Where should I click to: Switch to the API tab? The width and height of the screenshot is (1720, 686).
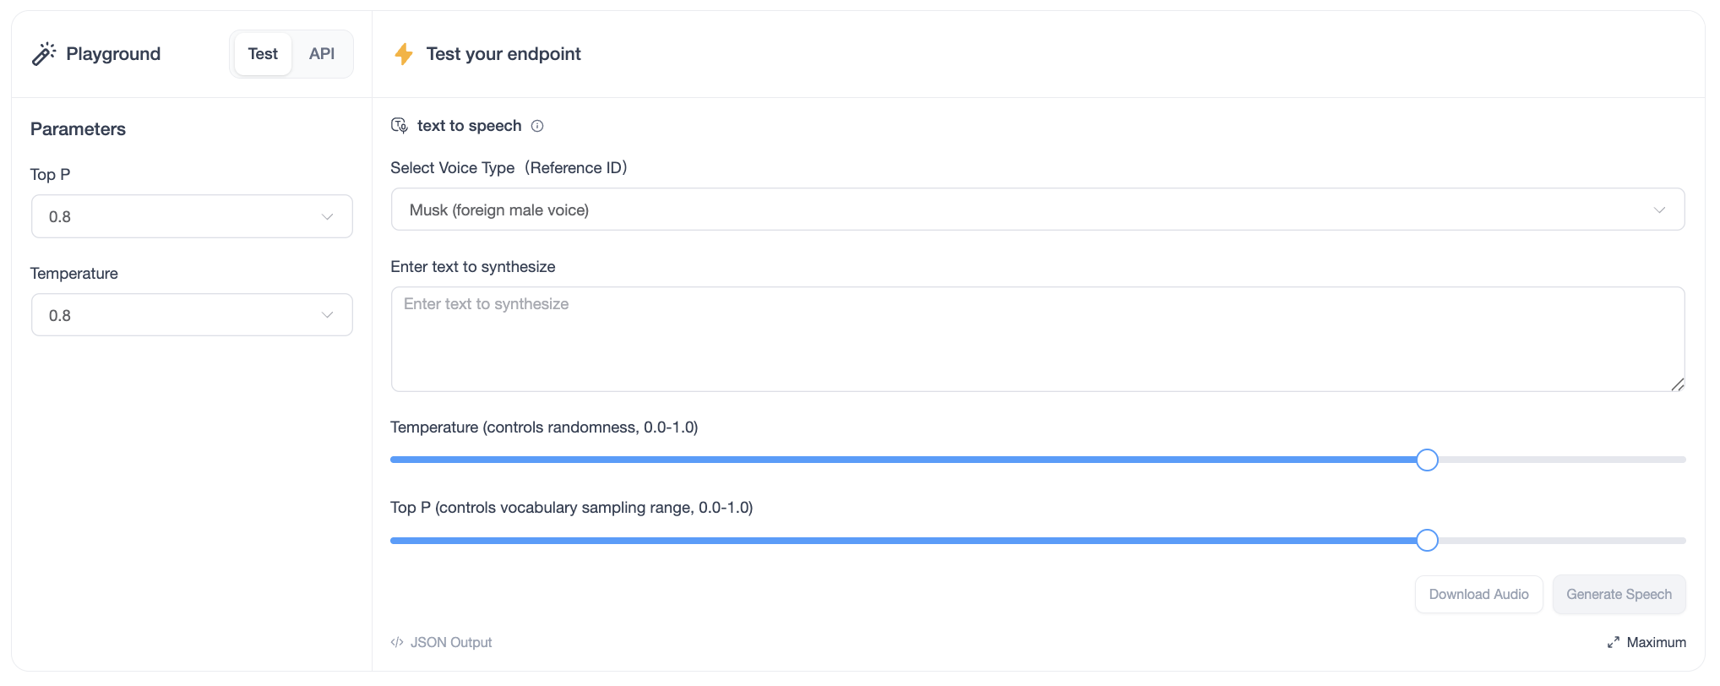pos(322,54)
